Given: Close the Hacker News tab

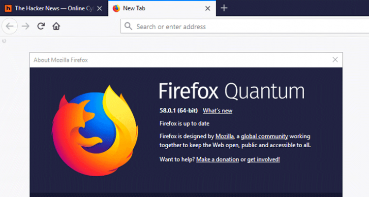Looking at the screenshot, I should tap(99, 8).
